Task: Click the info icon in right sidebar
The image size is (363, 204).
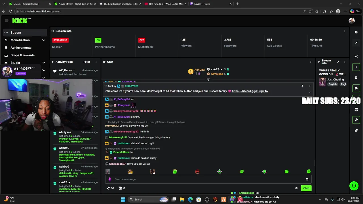Action: coord(356,32)
